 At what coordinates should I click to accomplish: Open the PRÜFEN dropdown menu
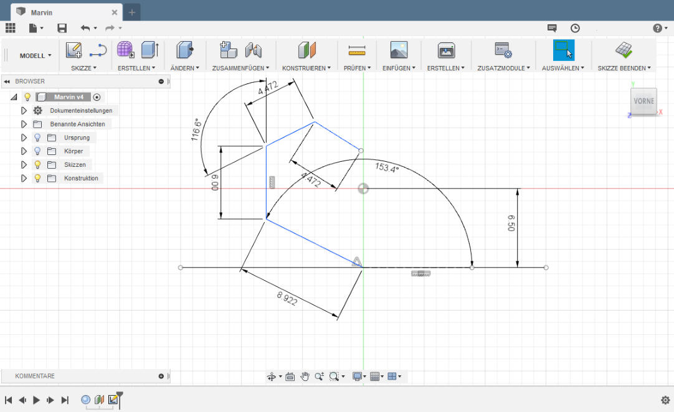coord(357,68)
